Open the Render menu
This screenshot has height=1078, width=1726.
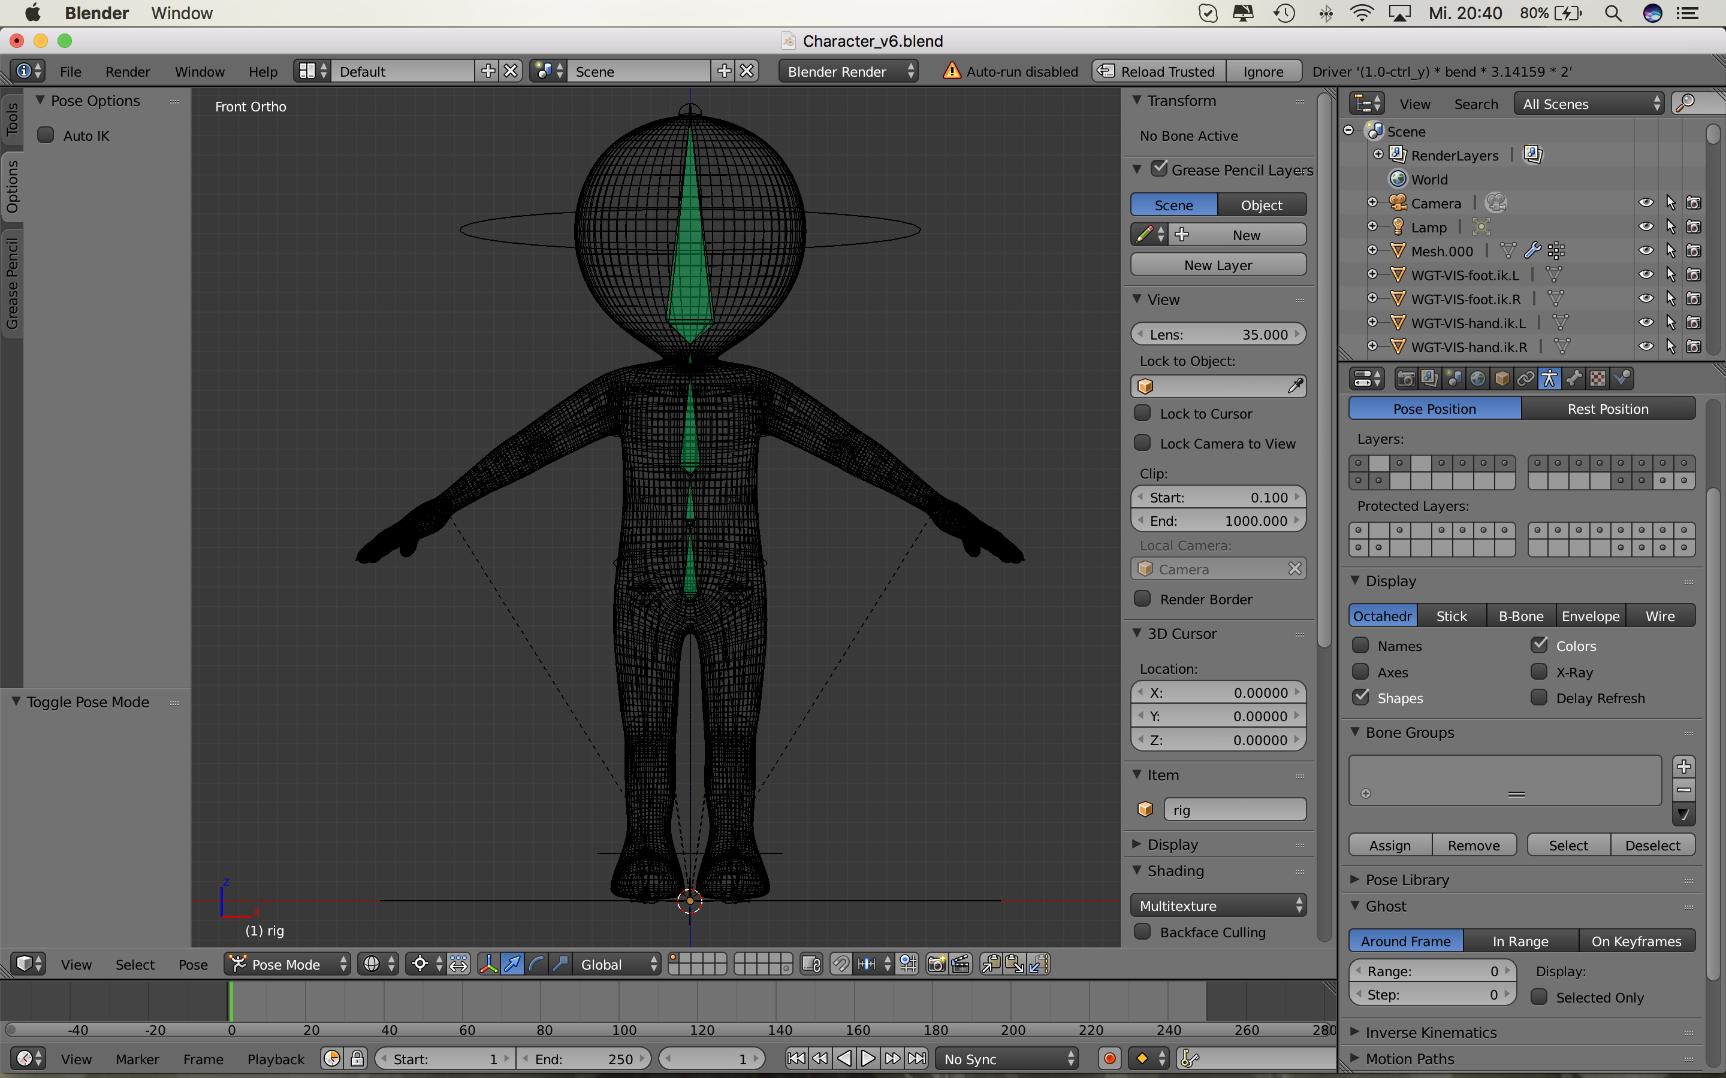[128, 71]
